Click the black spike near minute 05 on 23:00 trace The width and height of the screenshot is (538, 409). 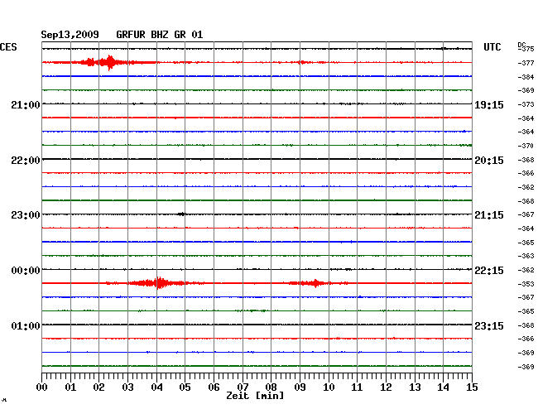click(181, 214)
